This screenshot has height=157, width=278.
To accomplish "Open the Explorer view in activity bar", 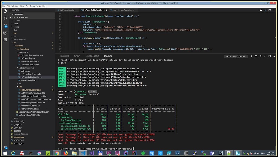I will 5,11.
